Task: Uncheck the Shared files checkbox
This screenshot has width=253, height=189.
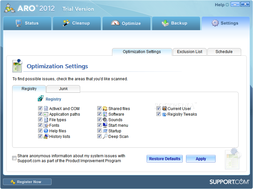Action: [99, 108]
